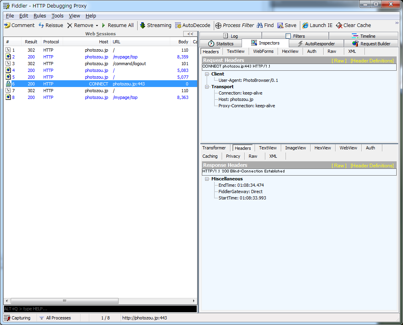Collapse the Transport header group

(207, 87)
